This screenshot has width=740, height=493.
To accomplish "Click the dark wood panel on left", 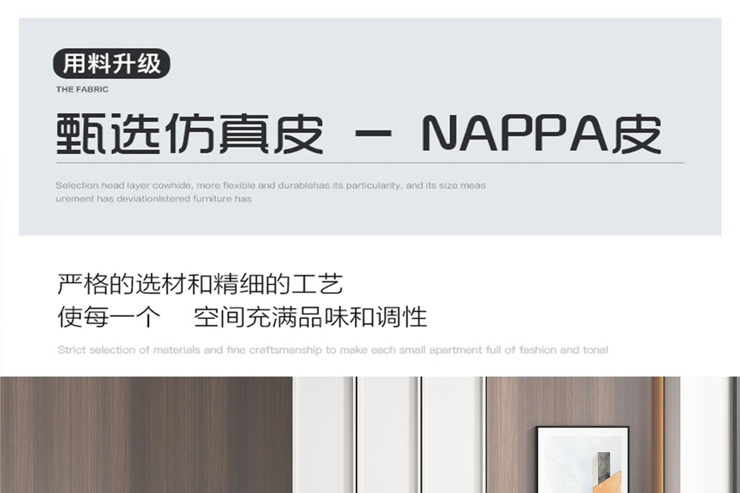I will [146, 435].
